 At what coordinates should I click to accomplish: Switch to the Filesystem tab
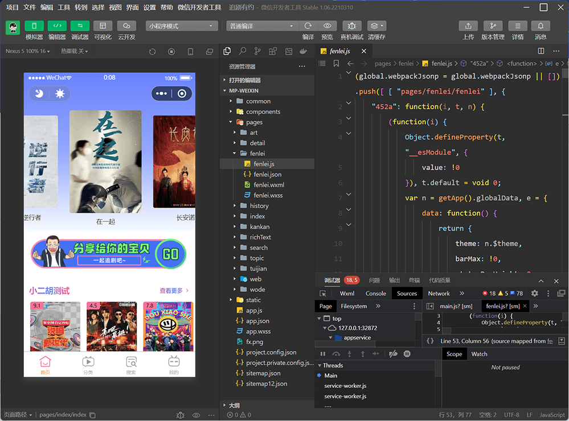[x=354, y=306]
